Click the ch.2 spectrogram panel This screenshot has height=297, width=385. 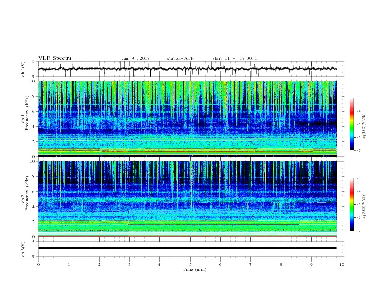[187, 199]
